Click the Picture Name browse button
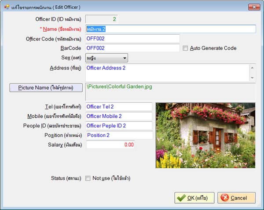The height and width of the screenshot is (210, 264). (x=46, y=87)
